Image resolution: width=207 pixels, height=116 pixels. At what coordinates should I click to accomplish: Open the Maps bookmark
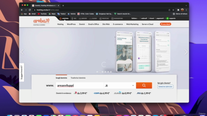pyautogui.click(x=52, y=14)
